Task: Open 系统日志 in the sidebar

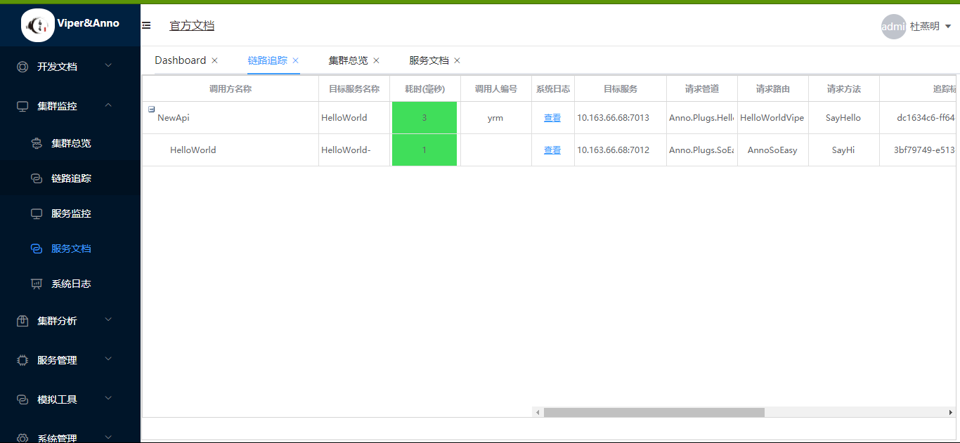Action: (x=71, y=284)
